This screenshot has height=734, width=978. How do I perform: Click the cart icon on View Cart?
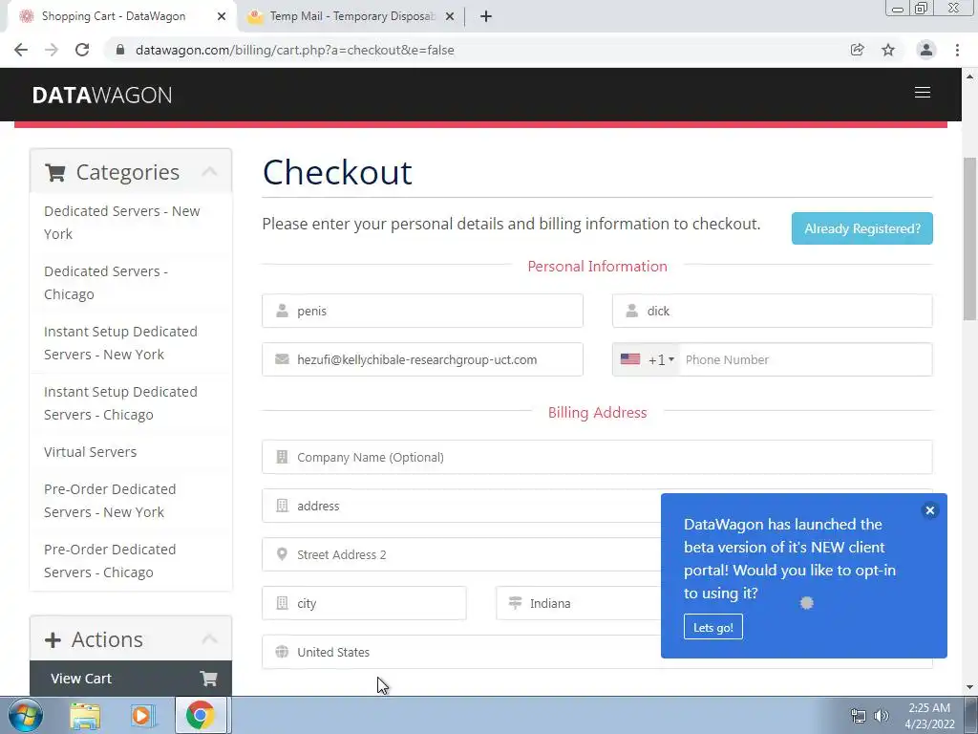click(x=208, y=679)
